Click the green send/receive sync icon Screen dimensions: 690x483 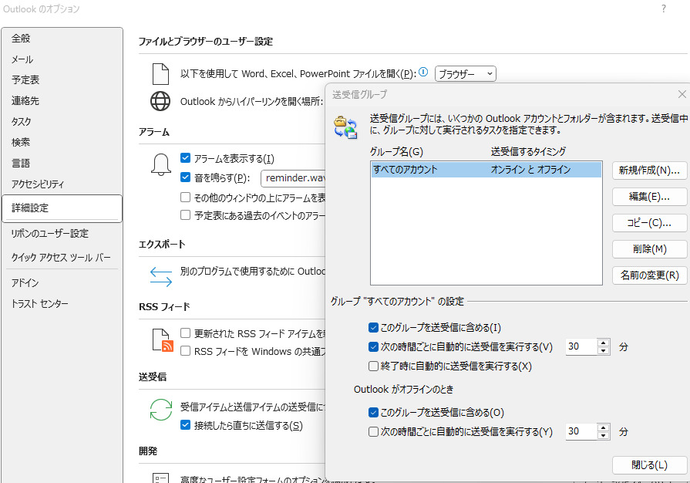160,409
